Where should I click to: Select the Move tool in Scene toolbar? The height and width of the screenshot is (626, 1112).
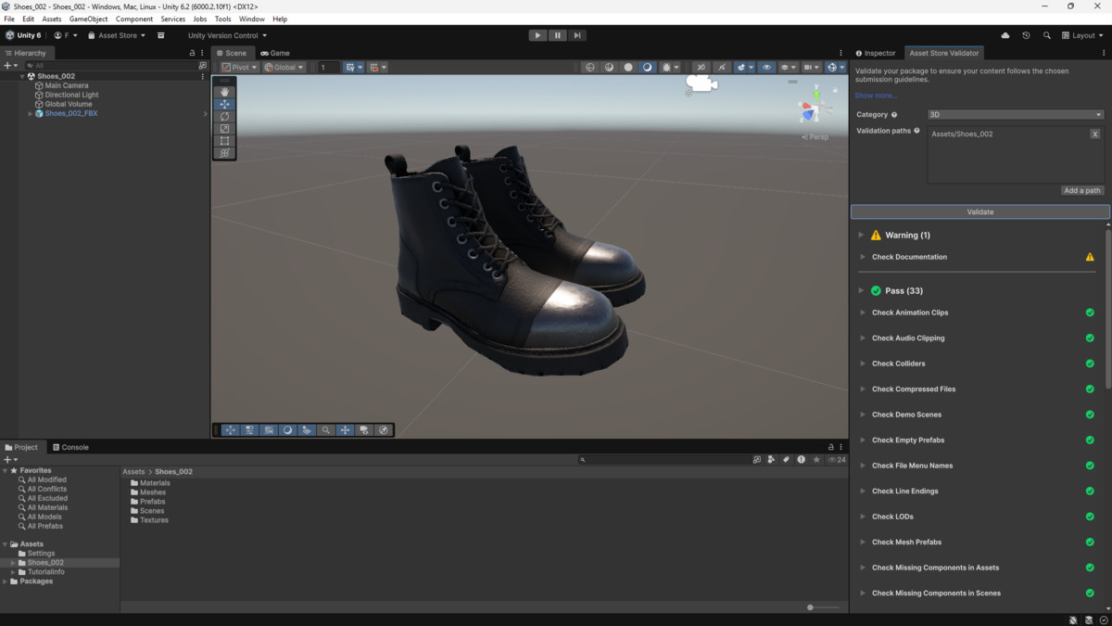click(224, 104)
